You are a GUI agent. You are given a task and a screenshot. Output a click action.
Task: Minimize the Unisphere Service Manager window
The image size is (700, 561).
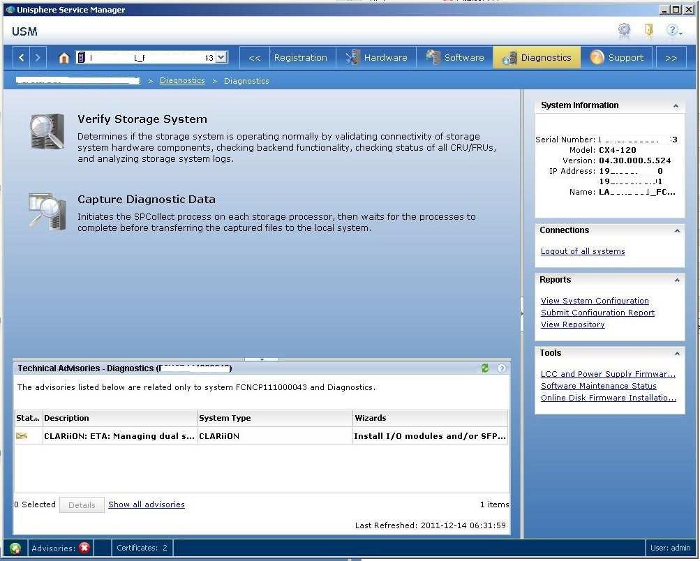click(664, 9)
